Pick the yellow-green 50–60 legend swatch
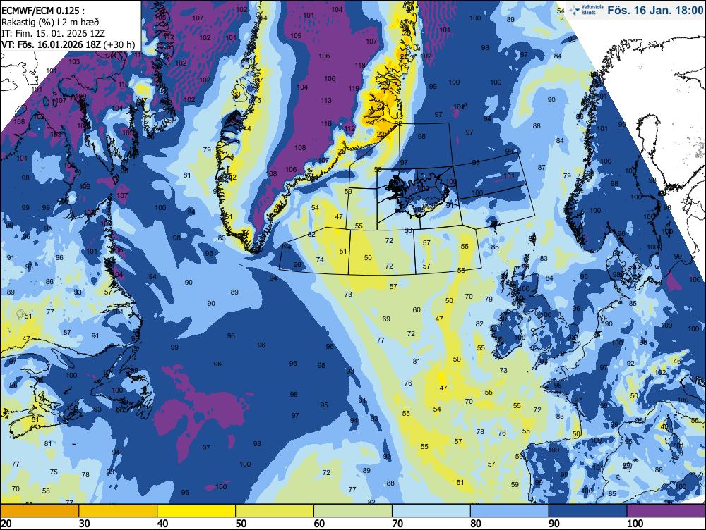The height and width of the screenshot is (530, 706). tap(275, 511)
